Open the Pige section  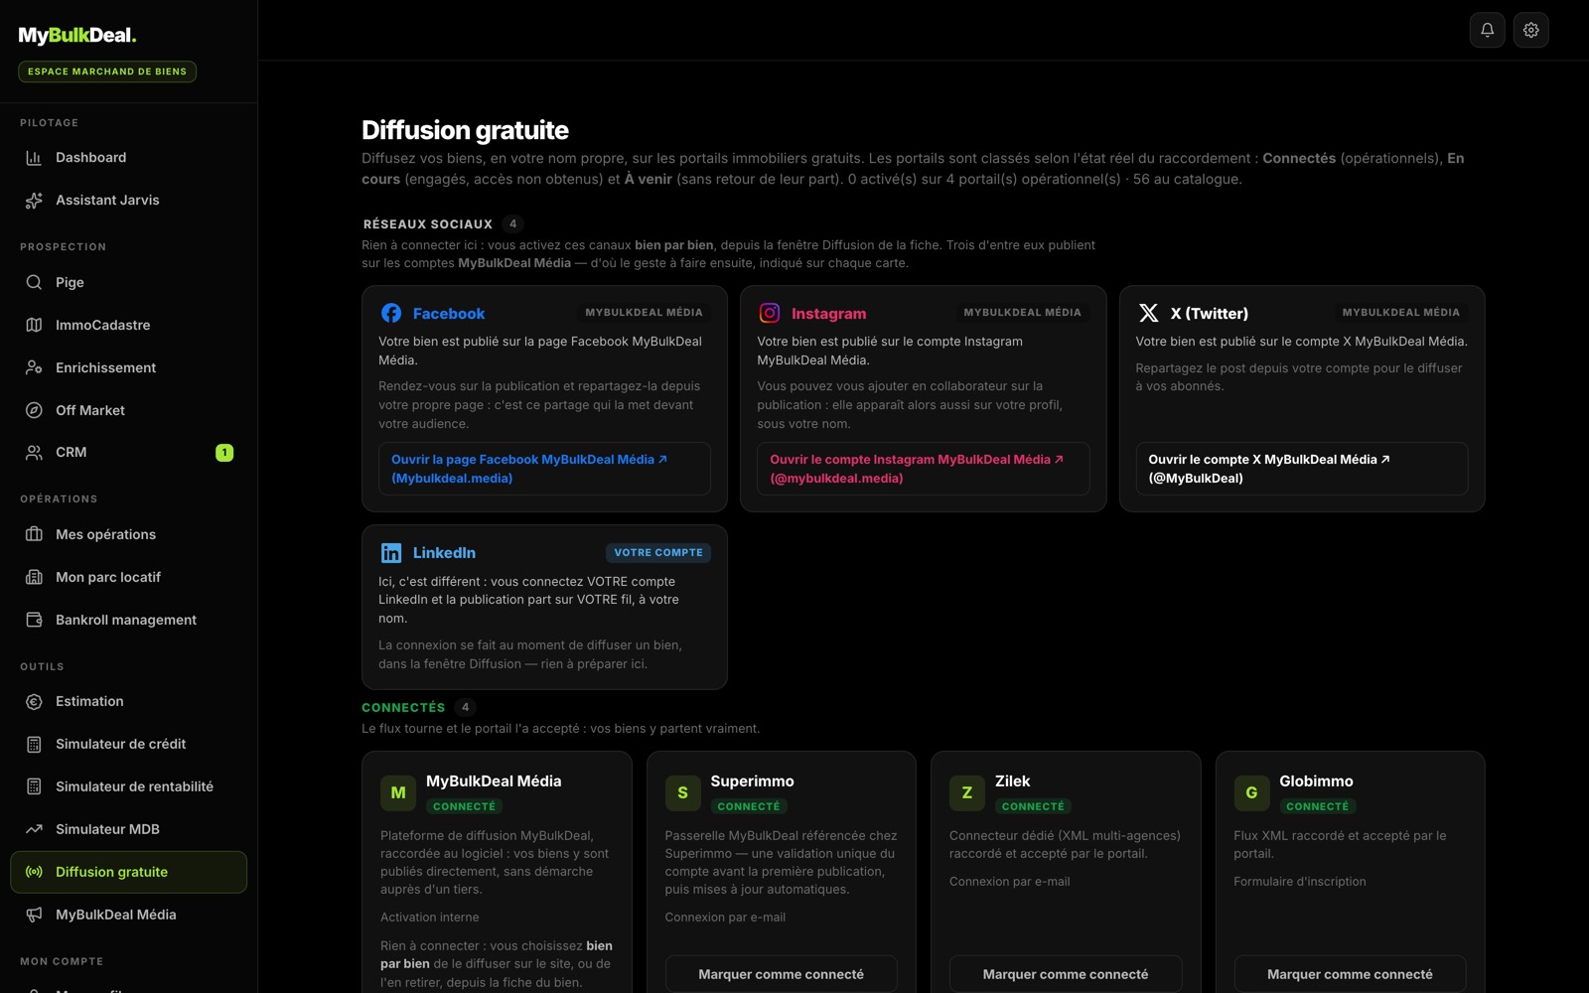point(129,282)
